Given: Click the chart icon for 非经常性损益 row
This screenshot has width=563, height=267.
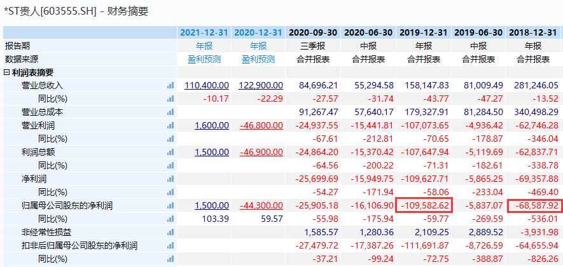Looking at the screenshot, I should [x=170, y=232].
